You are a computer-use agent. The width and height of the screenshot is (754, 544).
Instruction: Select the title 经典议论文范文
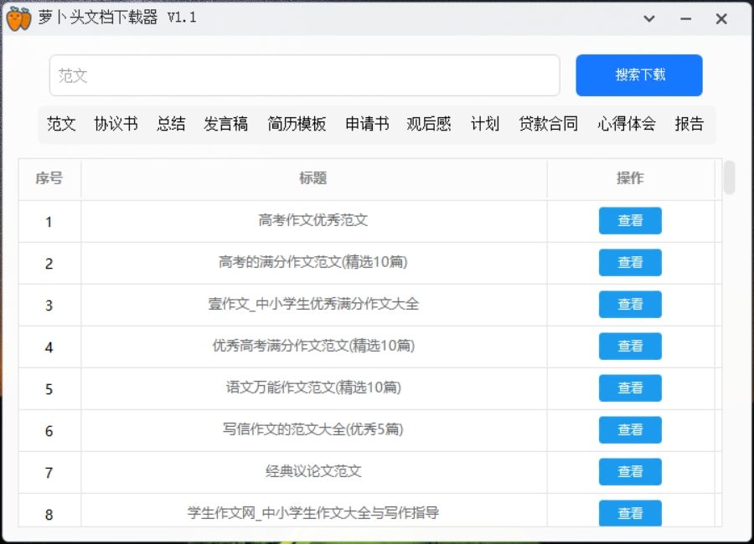coord(313,471)
